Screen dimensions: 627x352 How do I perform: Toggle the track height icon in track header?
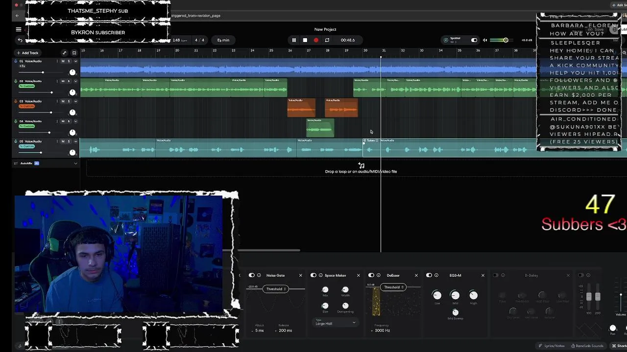point(74,53)
